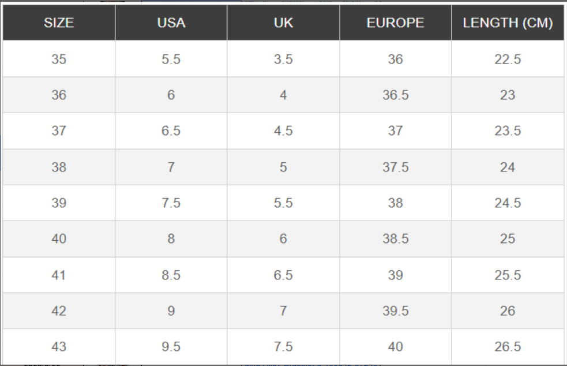
Task: Select the 25.5 length cell
Action: [x=508, y=275]
